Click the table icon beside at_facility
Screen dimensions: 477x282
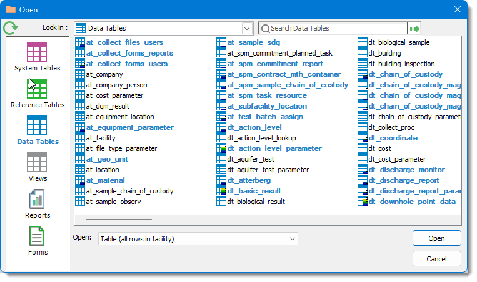click(80, 138)
